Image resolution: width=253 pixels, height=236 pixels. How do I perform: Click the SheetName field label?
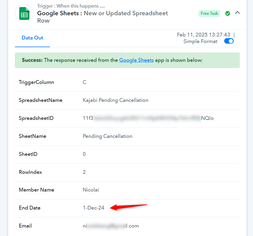coord(32,136)
